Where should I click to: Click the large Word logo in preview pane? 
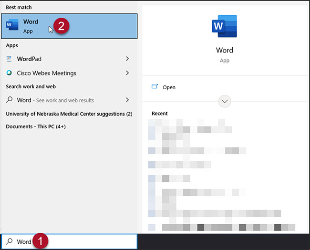point(225,26)
